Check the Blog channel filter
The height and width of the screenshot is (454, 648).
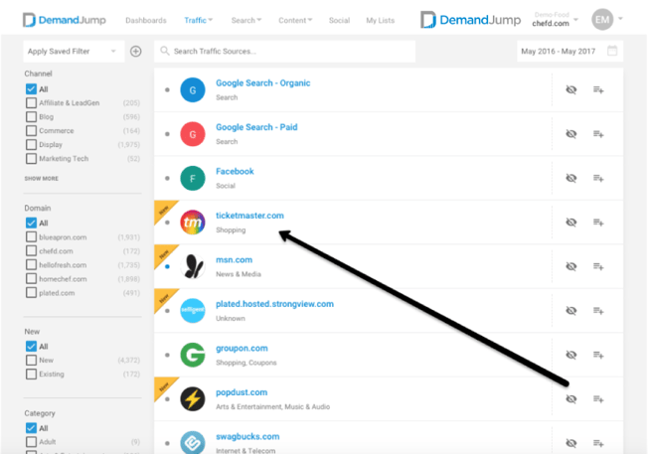tap(31, 117)
